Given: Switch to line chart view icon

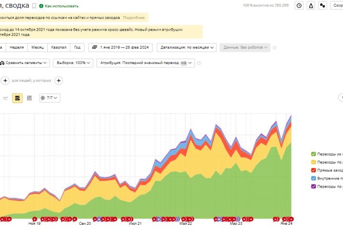Looking at the screenshot, I should [x=6, y=98].
